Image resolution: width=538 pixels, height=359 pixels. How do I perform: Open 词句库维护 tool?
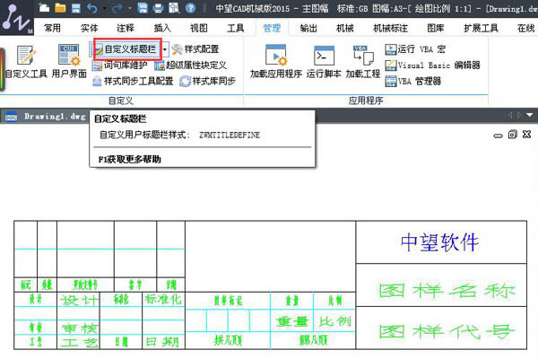[x=121, y=65]
